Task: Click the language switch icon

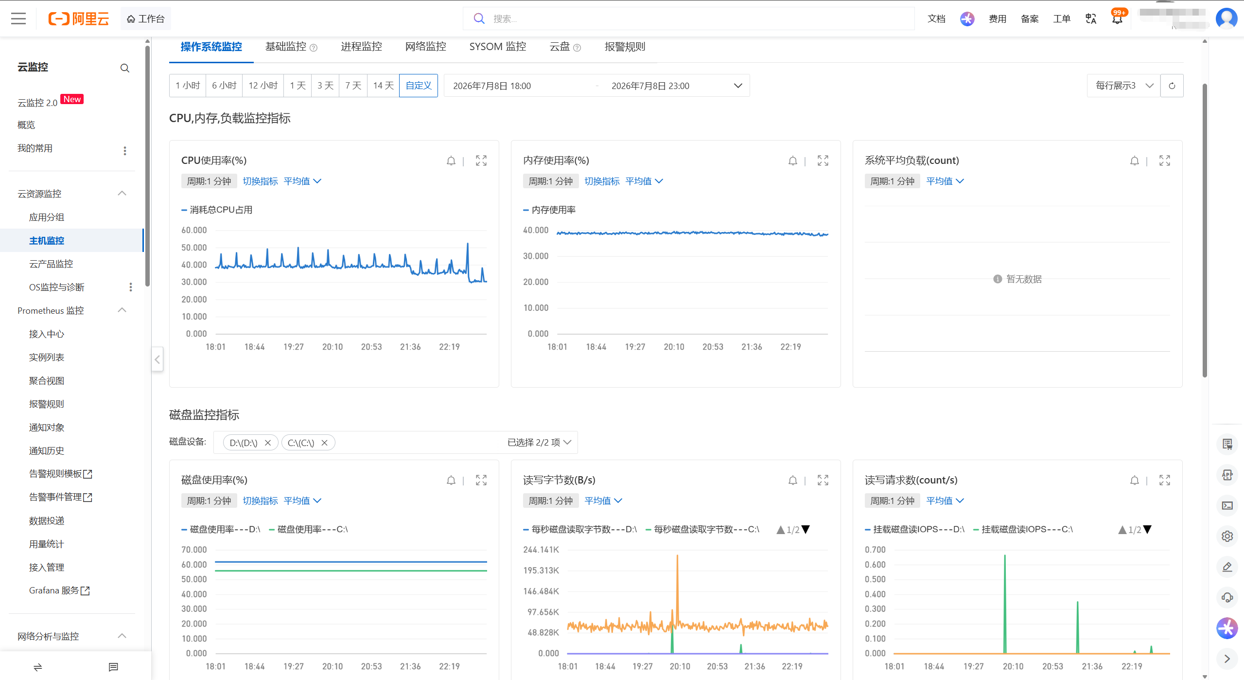Action: coord(1090,18)
